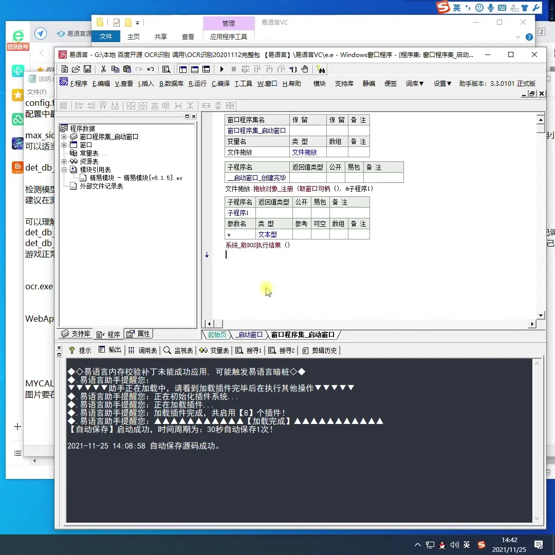Expand the 窗口程序集_启动窗口 tree node
This screenshot has width=555, height=555.
[64, 137]
